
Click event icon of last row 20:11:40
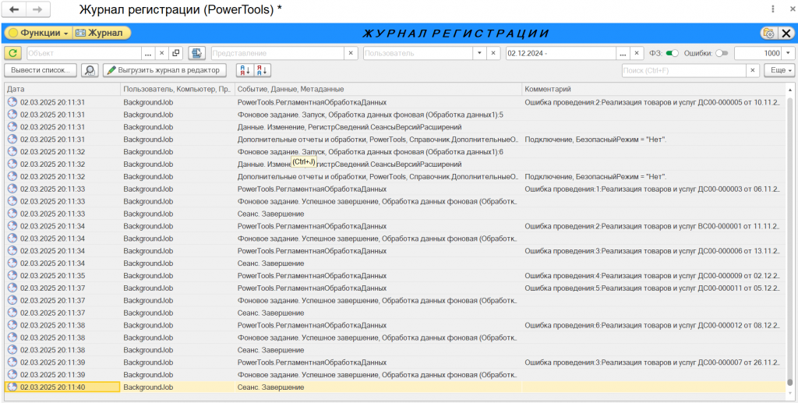click(12, 387)
